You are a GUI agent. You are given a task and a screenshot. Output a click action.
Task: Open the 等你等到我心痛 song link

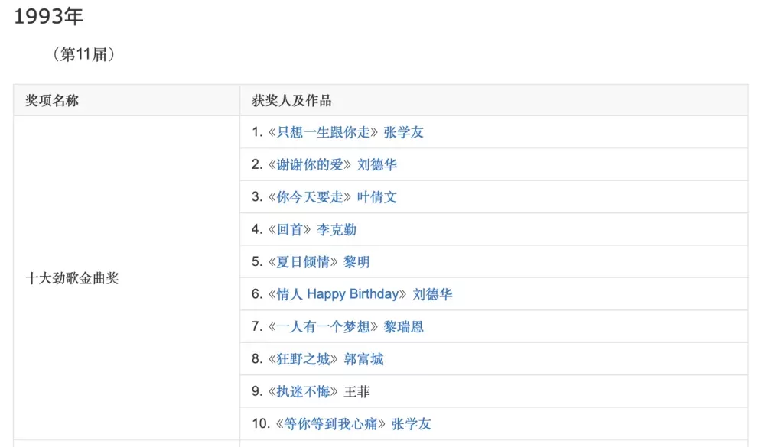click(x=330, y=423)
